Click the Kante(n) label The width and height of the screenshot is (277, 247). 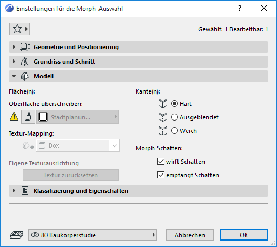tap(148, 91)
